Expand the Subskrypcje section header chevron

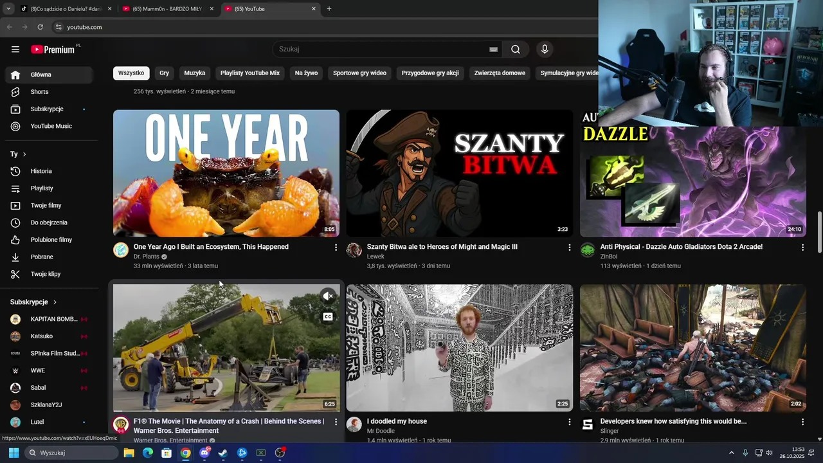(55, 302)
